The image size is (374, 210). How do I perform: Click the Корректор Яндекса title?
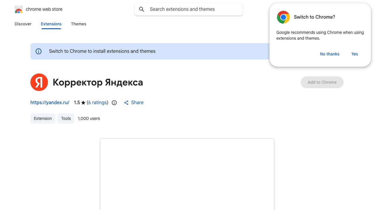pyautogui.click(x=98, y=83)
